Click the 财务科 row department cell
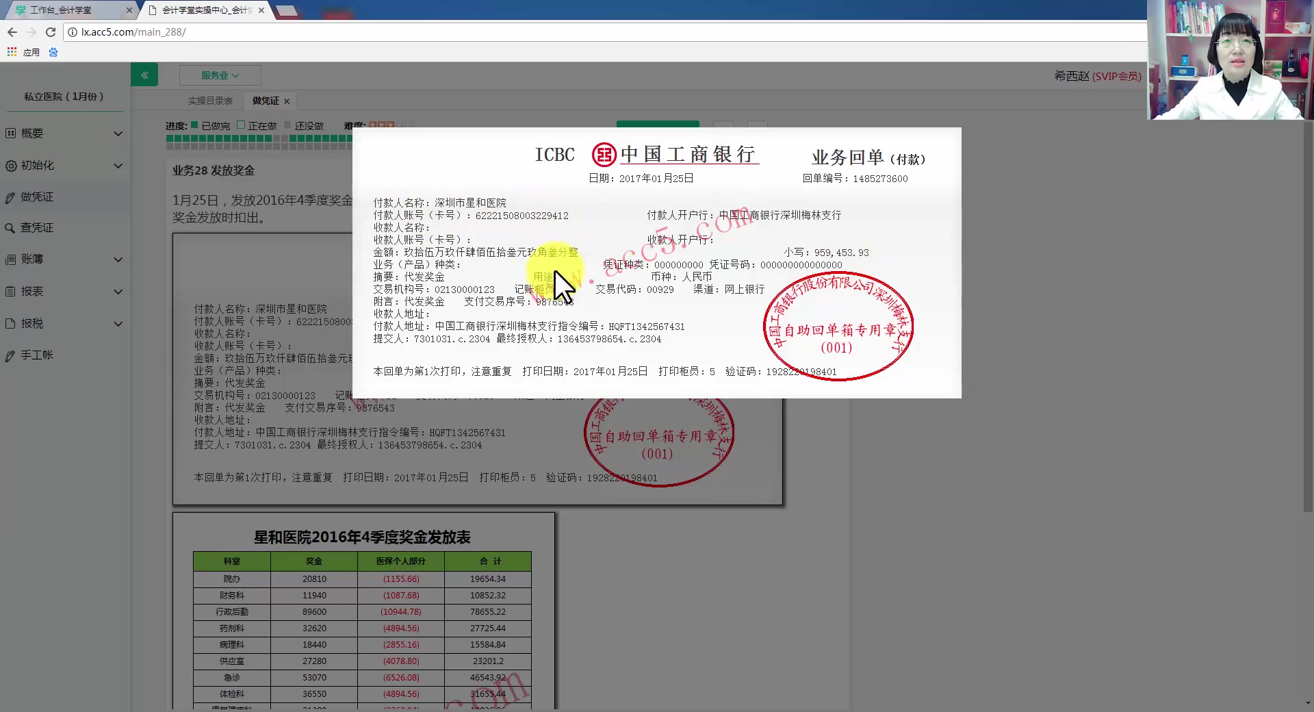The image size is (1314, 712). coord(232,596)
